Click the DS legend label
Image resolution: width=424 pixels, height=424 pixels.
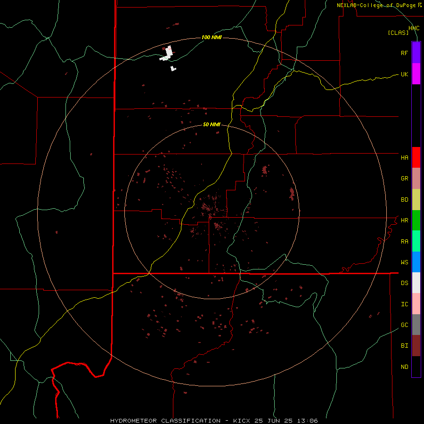pos(404,283)
